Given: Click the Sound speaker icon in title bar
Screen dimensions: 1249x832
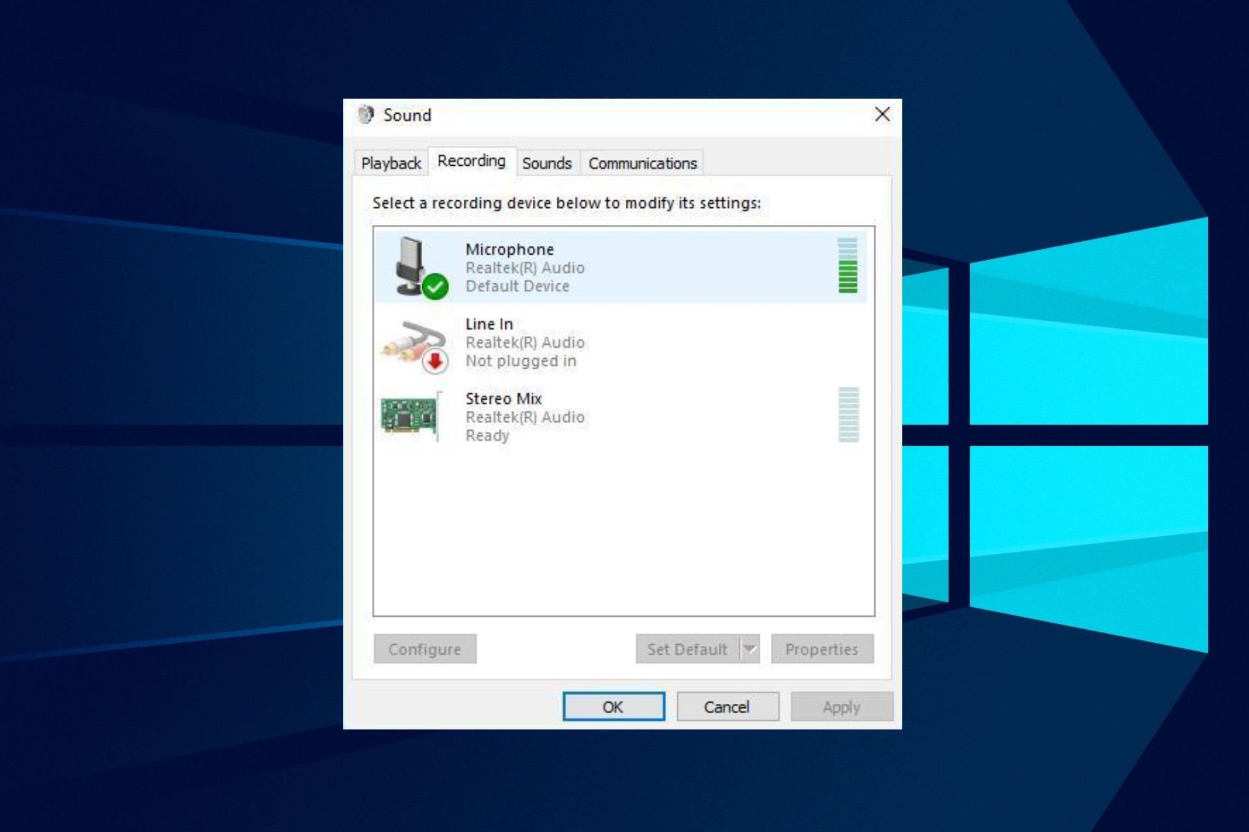Looking at the screenshot, I should [x=366, y=115].
